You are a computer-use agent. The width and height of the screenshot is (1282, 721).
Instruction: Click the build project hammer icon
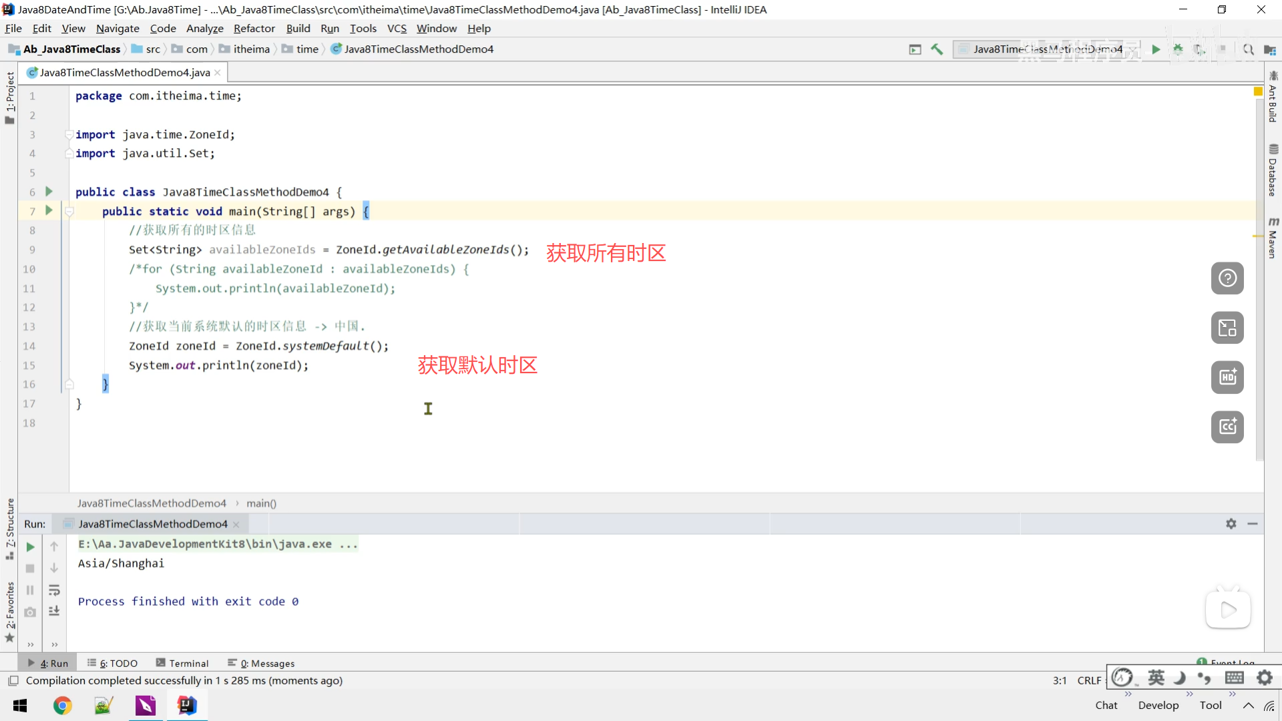point(937,49)
